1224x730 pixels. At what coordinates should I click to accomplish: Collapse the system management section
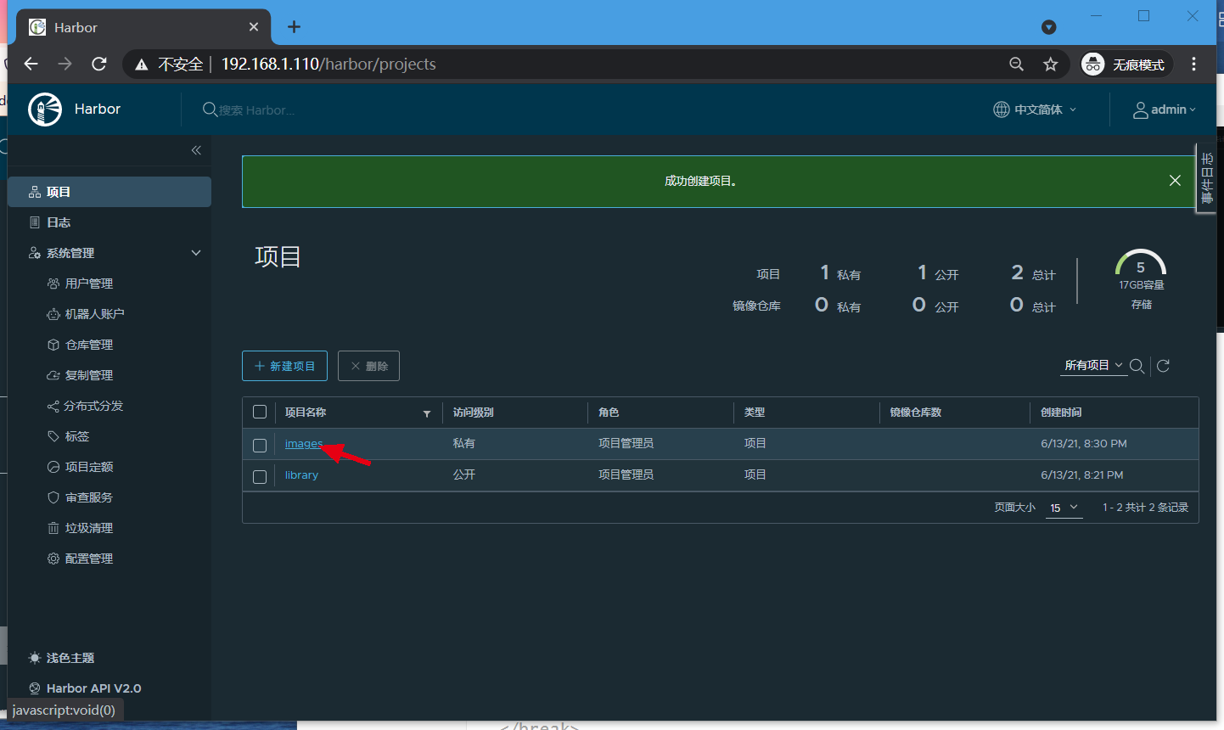[196, 253]
